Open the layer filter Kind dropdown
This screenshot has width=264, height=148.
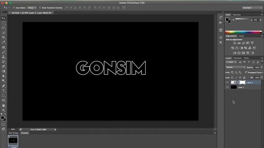[x=231, y=62]
